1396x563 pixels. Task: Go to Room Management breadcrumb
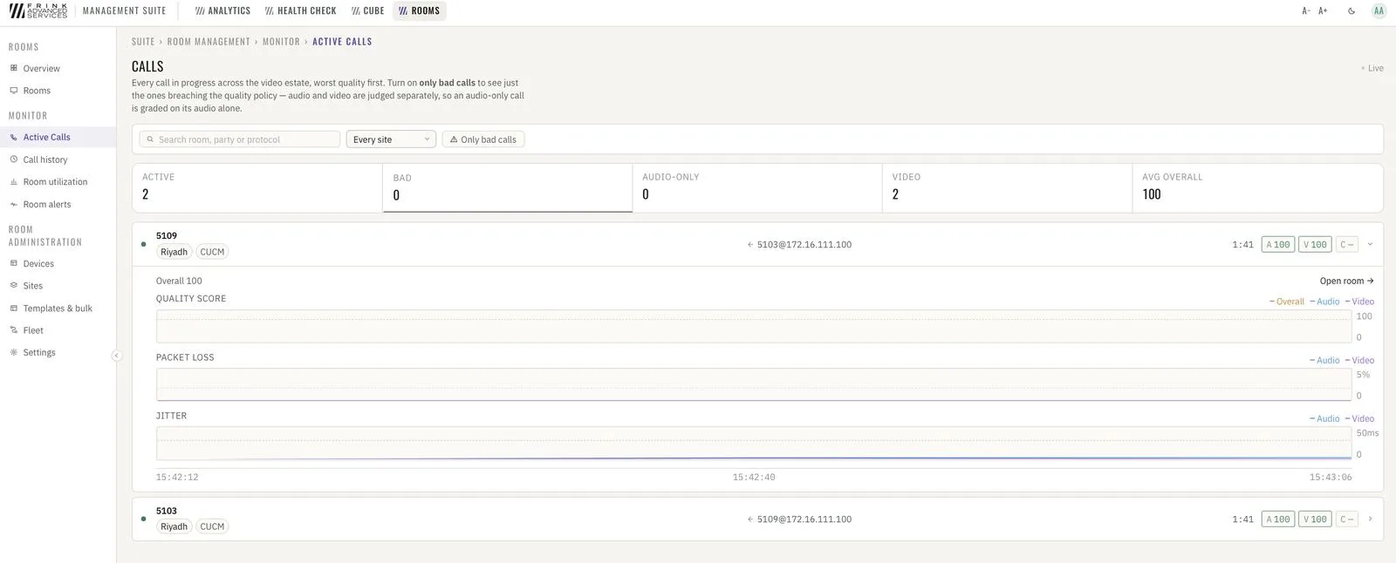(209, 42)
